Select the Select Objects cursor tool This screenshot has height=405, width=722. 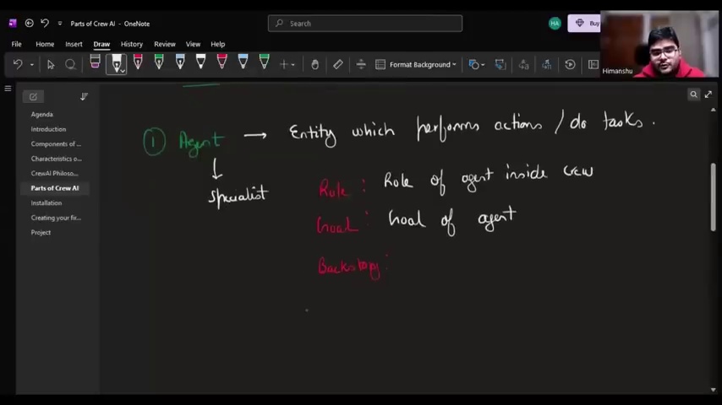pos(51,65)
